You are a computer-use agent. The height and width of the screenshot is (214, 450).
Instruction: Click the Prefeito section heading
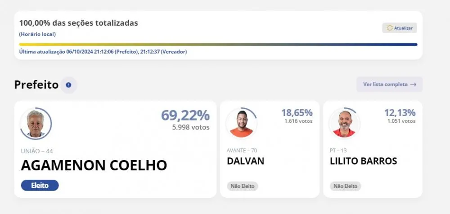(36, 85)
